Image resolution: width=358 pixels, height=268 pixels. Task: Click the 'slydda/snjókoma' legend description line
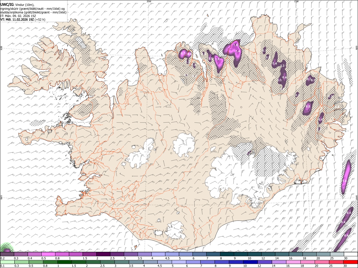(33, 12)
